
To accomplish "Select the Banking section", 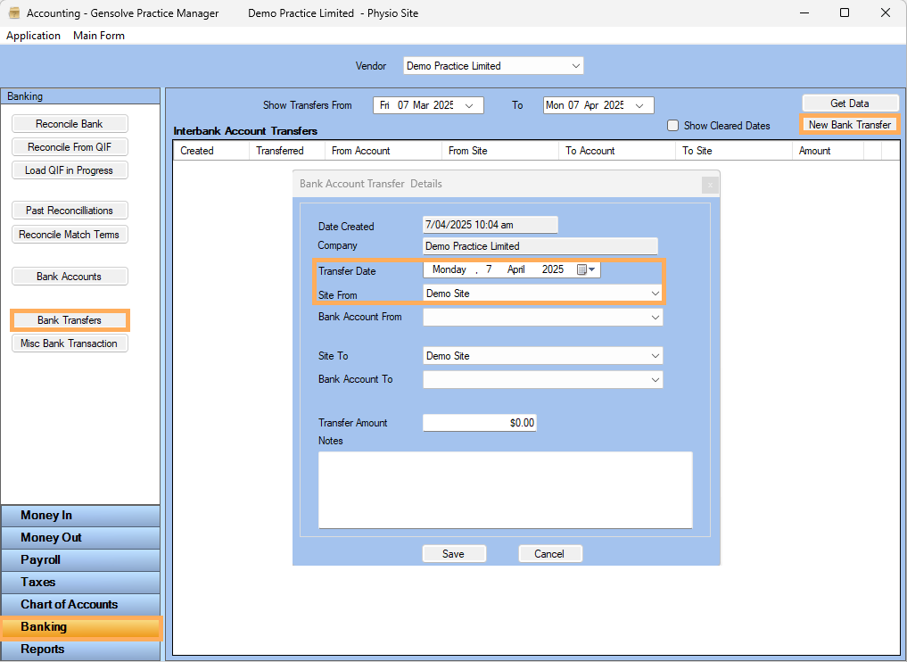I will pos(80,626).
